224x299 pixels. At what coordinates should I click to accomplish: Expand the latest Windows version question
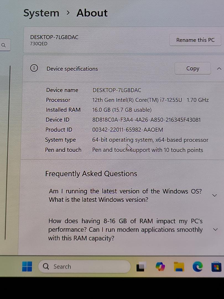[x=215, y=195]
